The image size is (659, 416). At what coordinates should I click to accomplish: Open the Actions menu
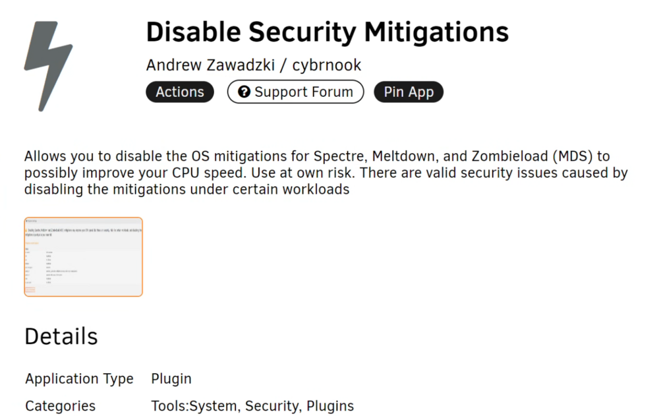180,92
